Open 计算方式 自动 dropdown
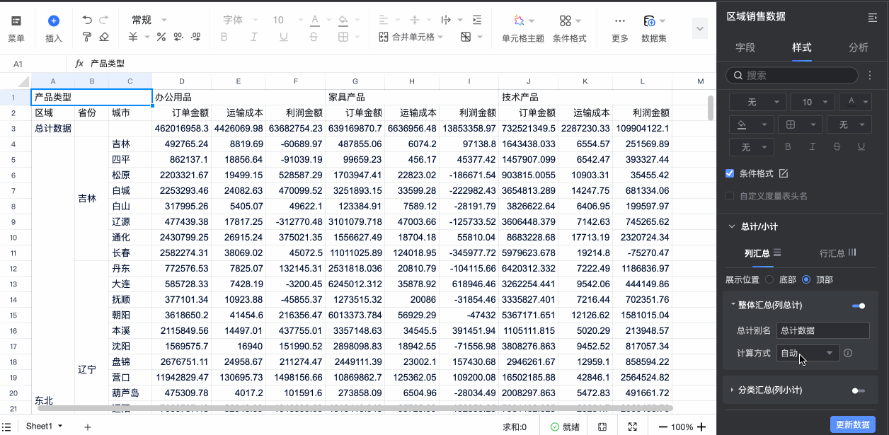This screenshot has width=889, height=435. pos(808,353)
